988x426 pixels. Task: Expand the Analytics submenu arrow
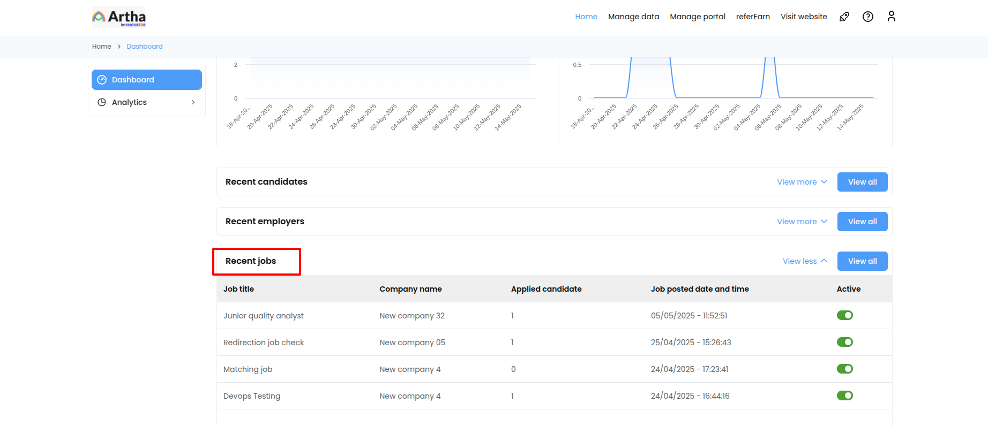click(x=193, y=102)
